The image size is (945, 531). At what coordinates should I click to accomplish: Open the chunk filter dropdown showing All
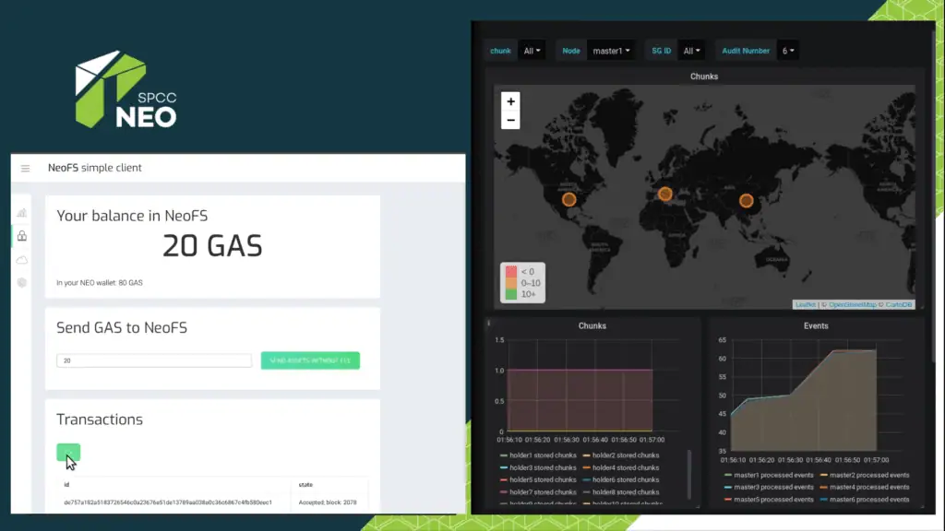coord(532,52)
